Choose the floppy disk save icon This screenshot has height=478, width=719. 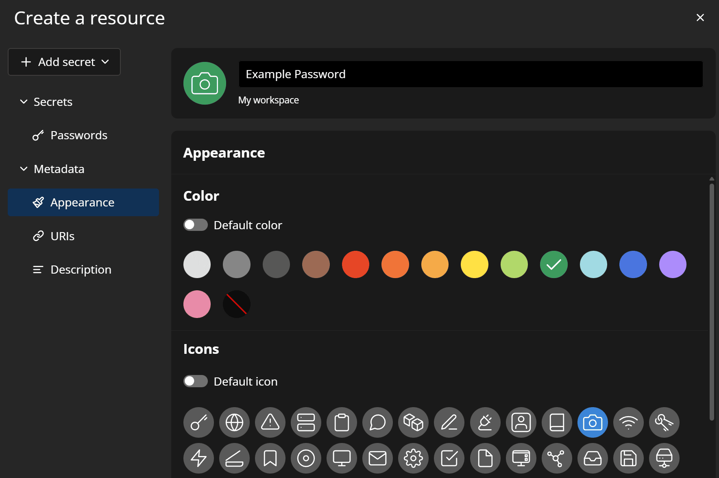click(x=628, y=458)
